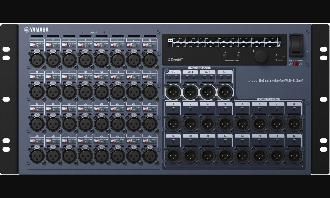Click the XLR input 16 connector

150,92
